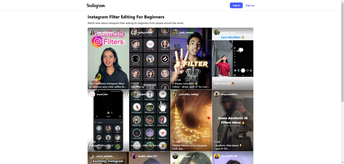Click caption '100% viral filter'

click(224, 83)
